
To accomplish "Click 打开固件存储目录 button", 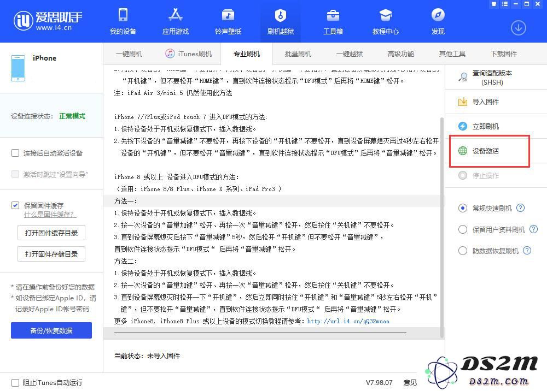I will 51,254.
